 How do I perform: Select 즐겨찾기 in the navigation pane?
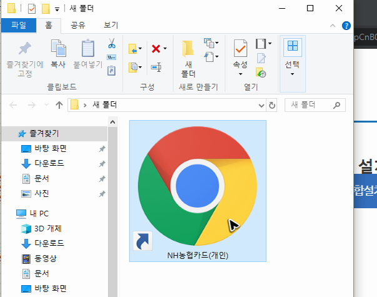54,133
